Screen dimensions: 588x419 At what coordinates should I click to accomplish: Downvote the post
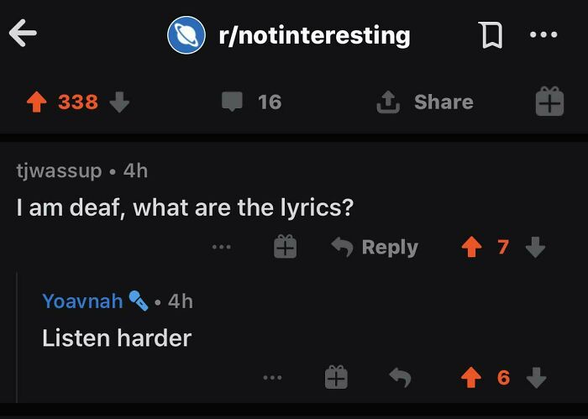point(119,102)
